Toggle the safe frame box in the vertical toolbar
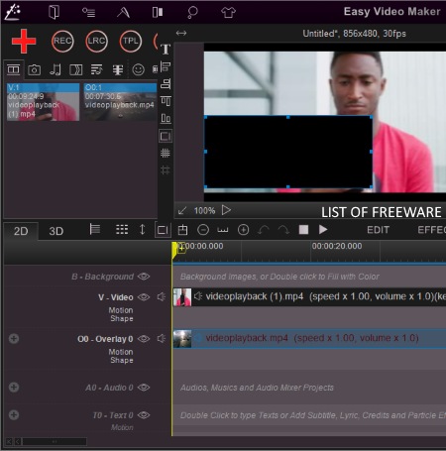The width and height of the screenshot is (446, 451). pyautogui.click(x=166, y=136)
